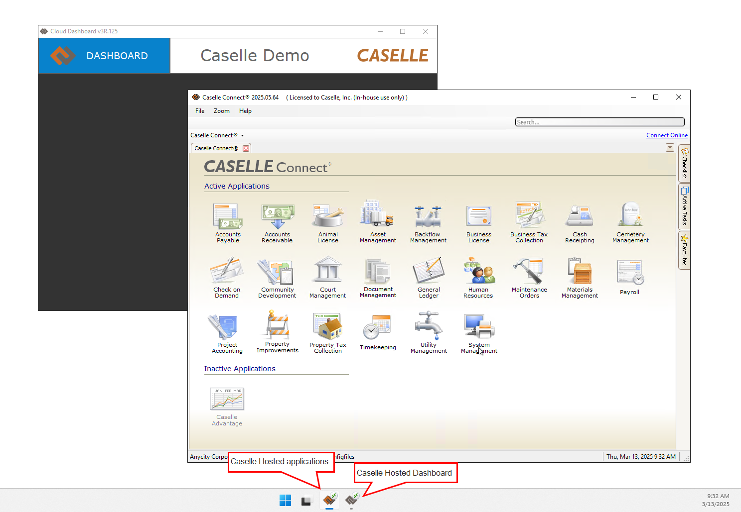Launch the Cash Receipting module
Viewport: 741px width, 512px height.
tap(579, 223)
